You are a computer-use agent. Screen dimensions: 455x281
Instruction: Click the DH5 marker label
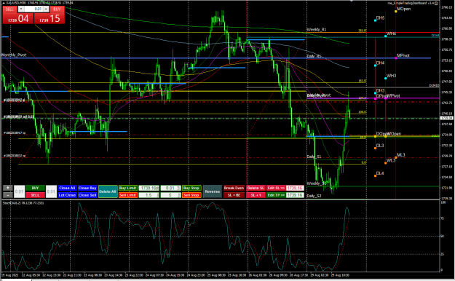(x=381, y=18)
